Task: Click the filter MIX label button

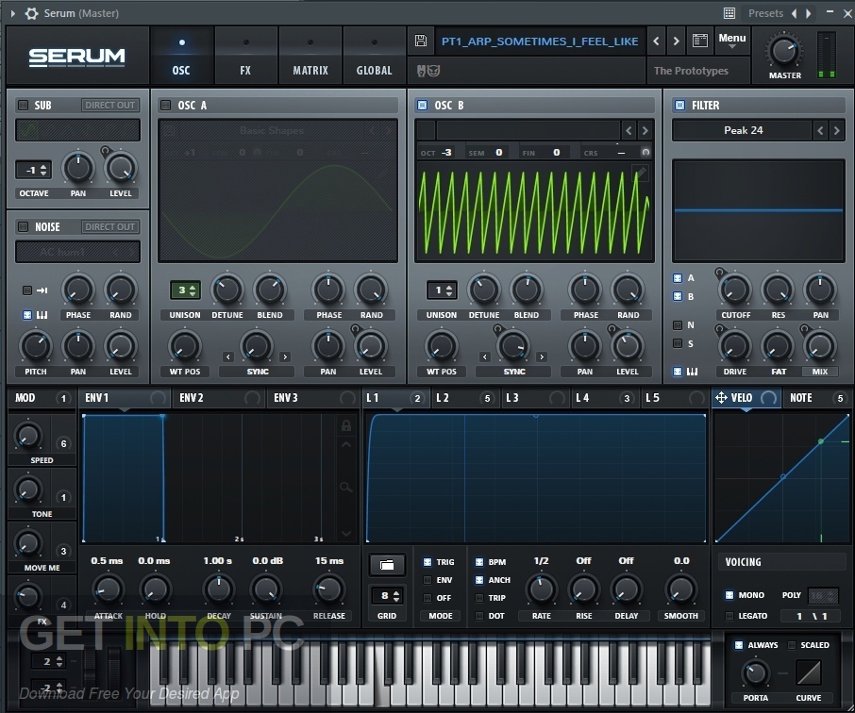Action: (x=819, y=372)
